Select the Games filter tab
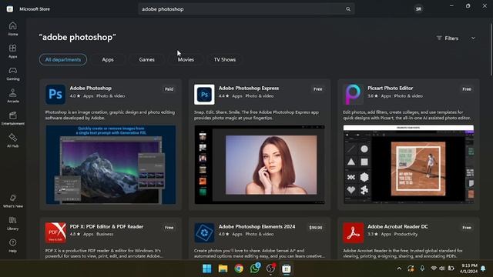This screenshot has height=277, width=493. [147, 60]
